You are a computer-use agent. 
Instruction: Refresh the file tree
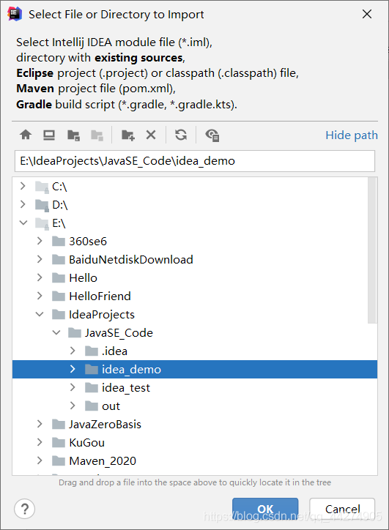181,135
